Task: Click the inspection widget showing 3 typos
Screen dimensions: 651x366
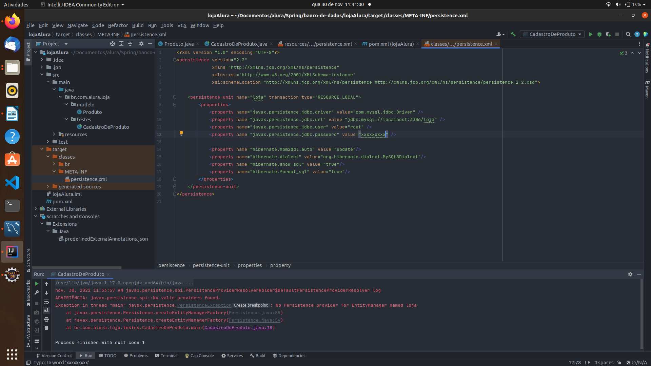Action: [x=624, y=53]
